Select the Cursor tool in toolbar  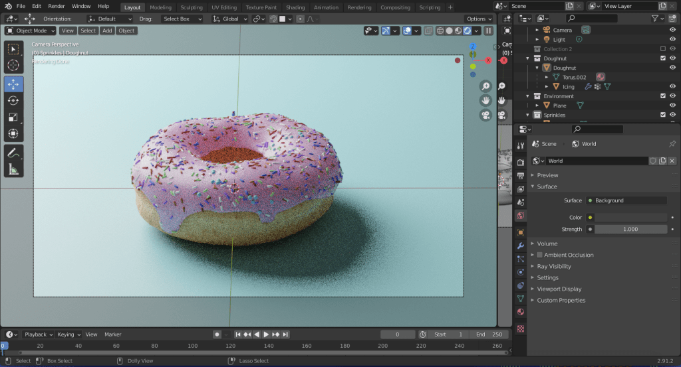click(x=13, y=65)
